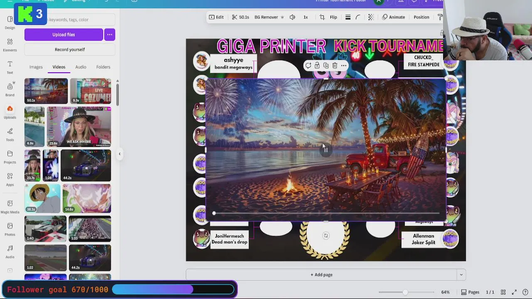Select the Text tool in sidebar
532x299 pixels.
click(10, 68)
